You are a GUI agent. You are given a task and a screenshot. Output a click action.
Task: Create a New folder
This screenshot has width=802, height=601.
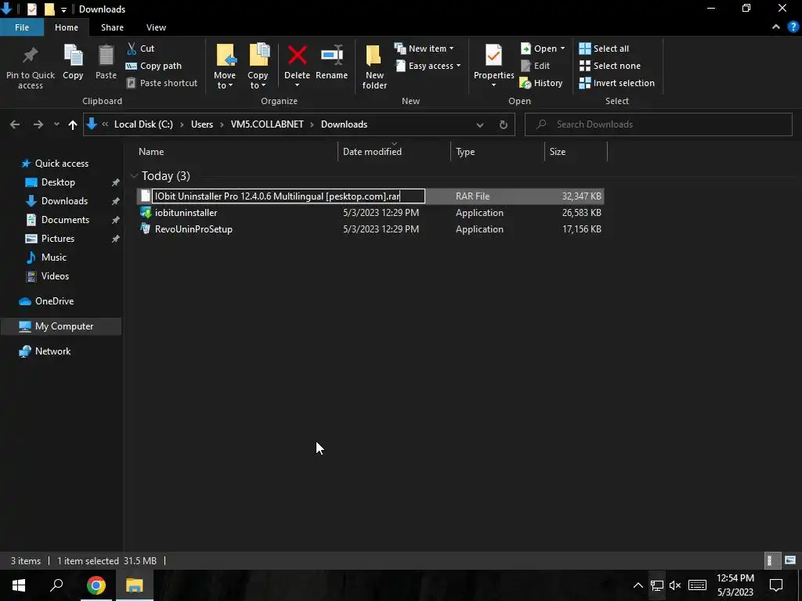(x=374, y=67)
